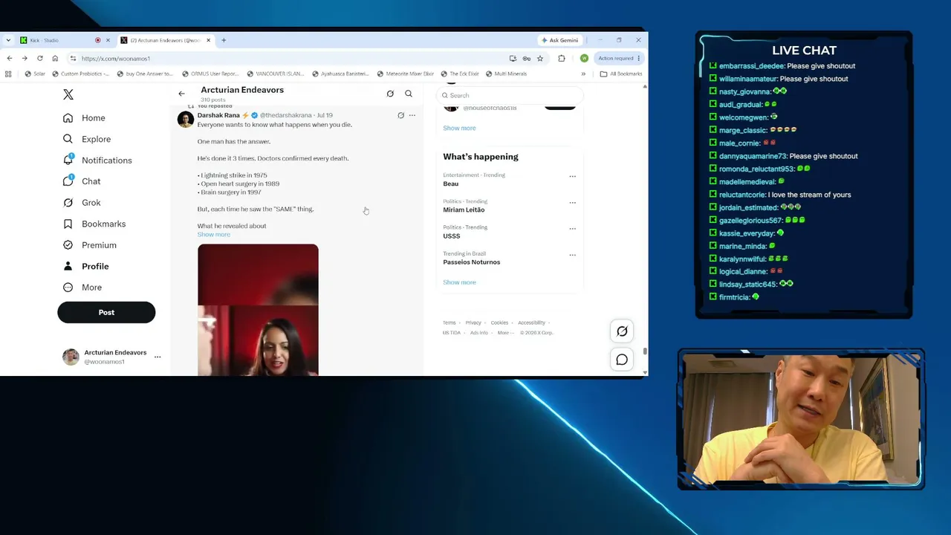Click the Grok icon on Darshak Rana's post

400,115
